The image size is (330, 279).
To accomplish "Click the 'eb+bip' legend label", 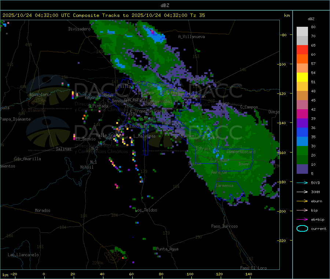I will [x=318, y=220].
